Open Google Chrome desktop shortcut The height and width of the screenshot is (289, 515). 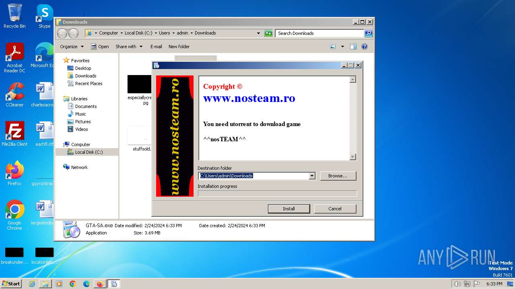14,215
